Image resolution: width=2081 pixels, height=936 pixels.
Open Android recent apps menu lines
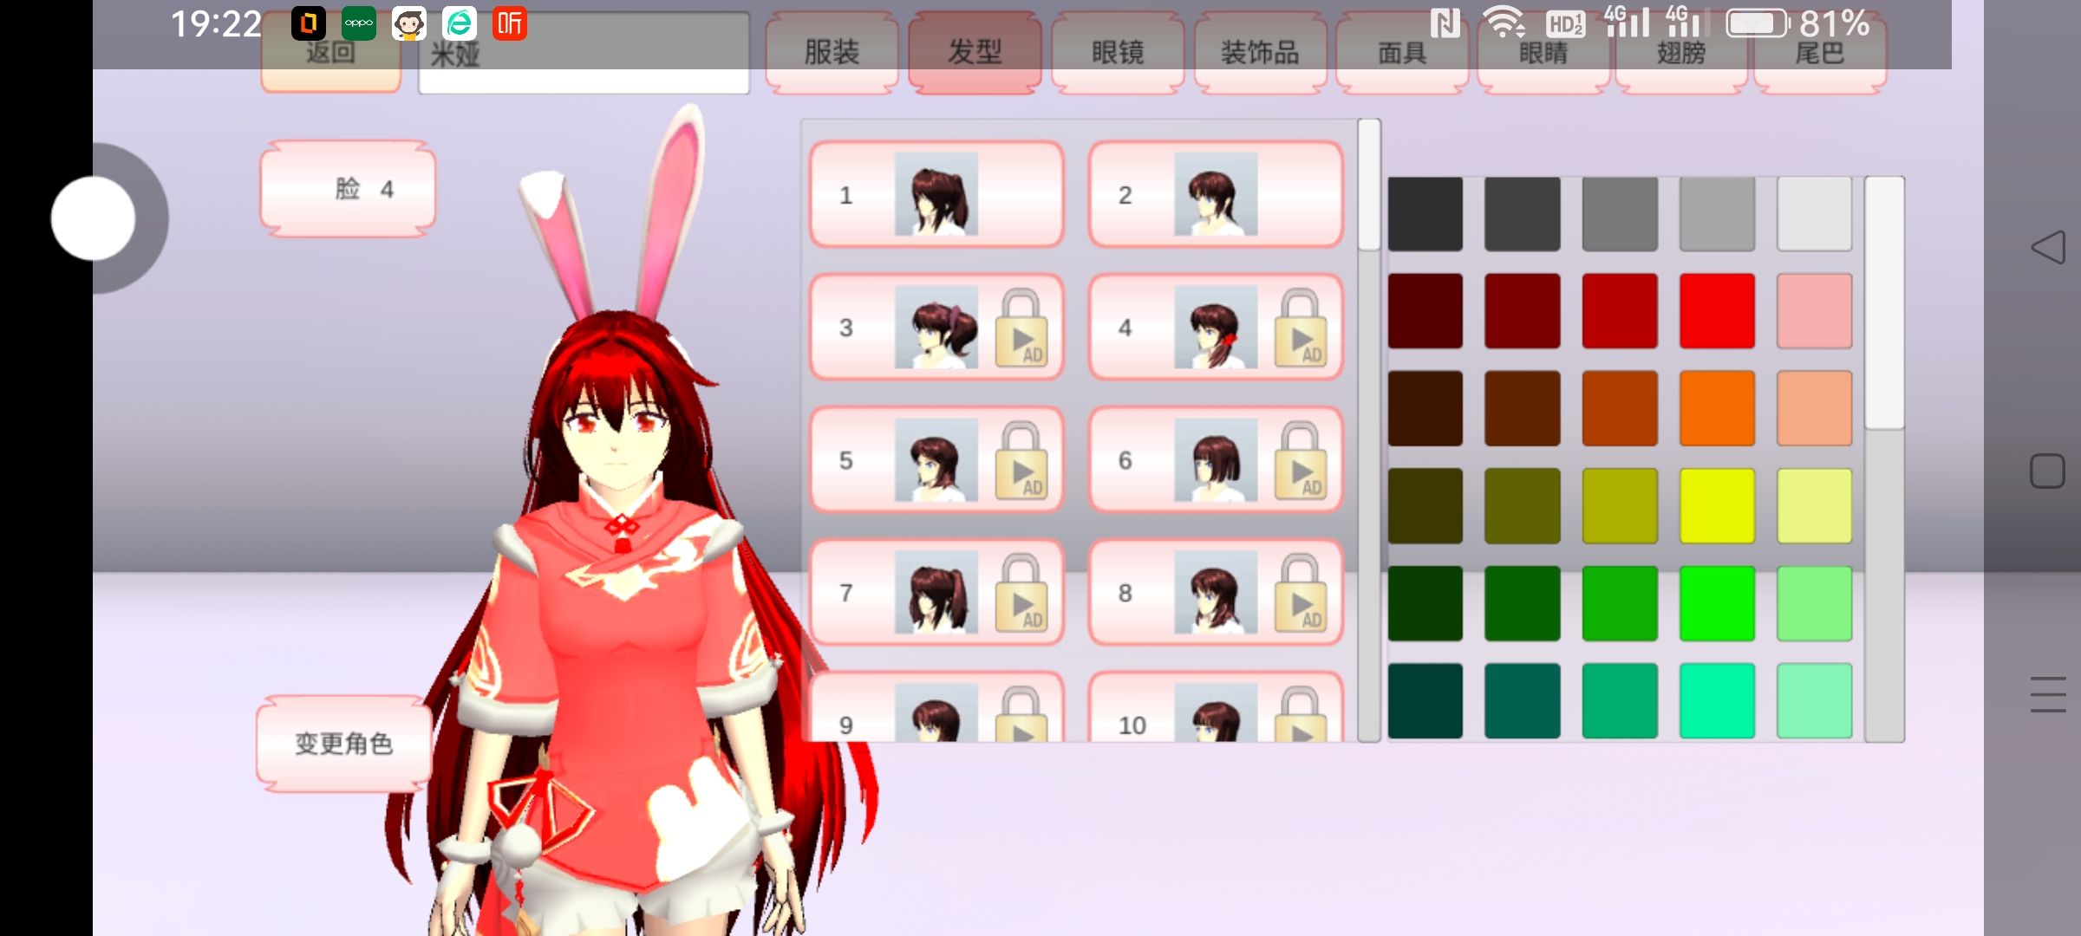pos(2048,694)
